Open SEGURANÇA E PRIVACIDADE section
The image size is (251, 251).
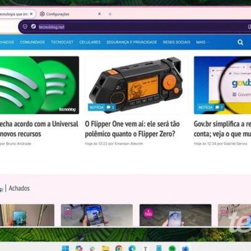click(132, 42)
